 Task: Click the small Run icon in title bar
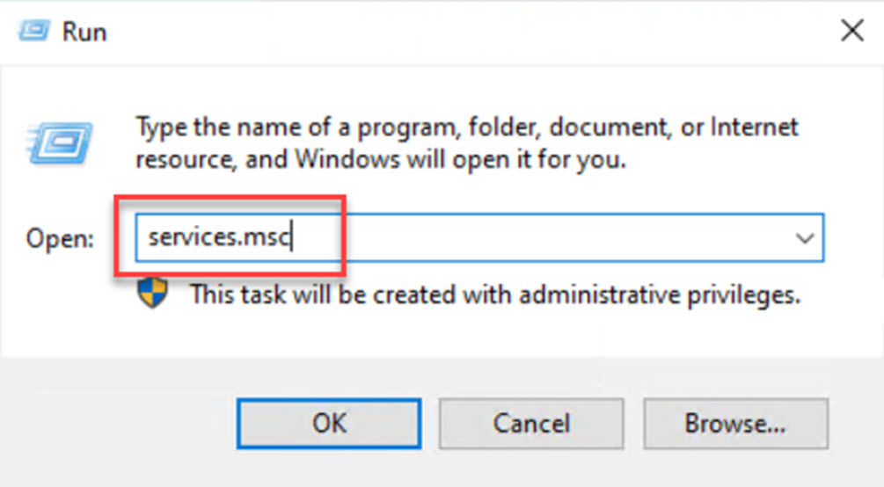tap(33, 32)
